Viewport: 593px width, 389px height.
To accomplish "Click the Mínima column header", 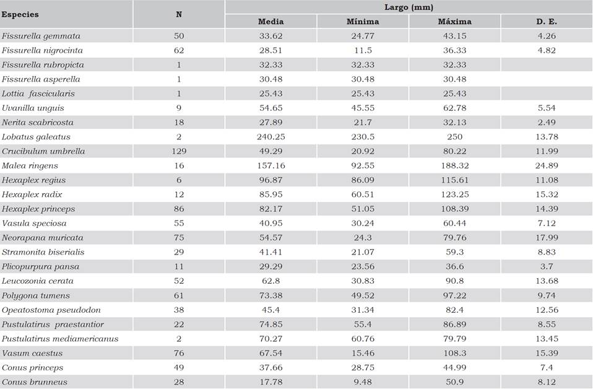I will pos(363,22).
